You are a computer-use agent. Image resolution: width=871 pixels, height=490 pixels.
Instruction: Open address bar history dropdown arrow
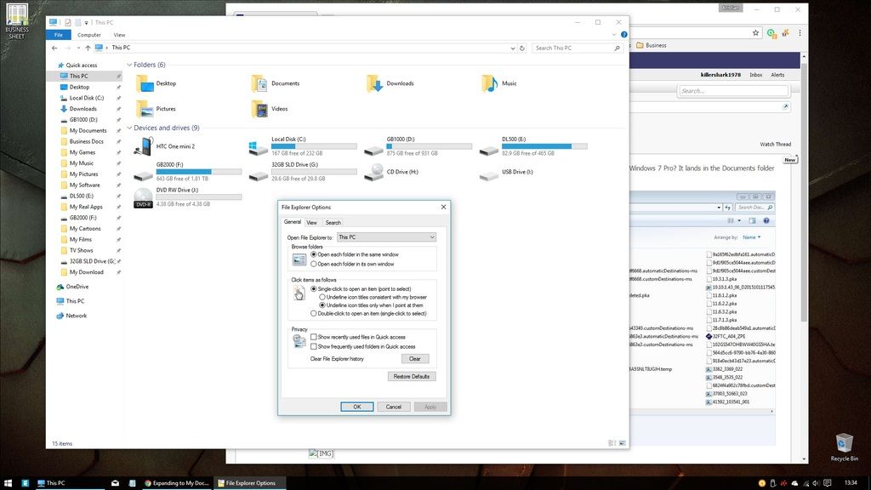point(512,48)
